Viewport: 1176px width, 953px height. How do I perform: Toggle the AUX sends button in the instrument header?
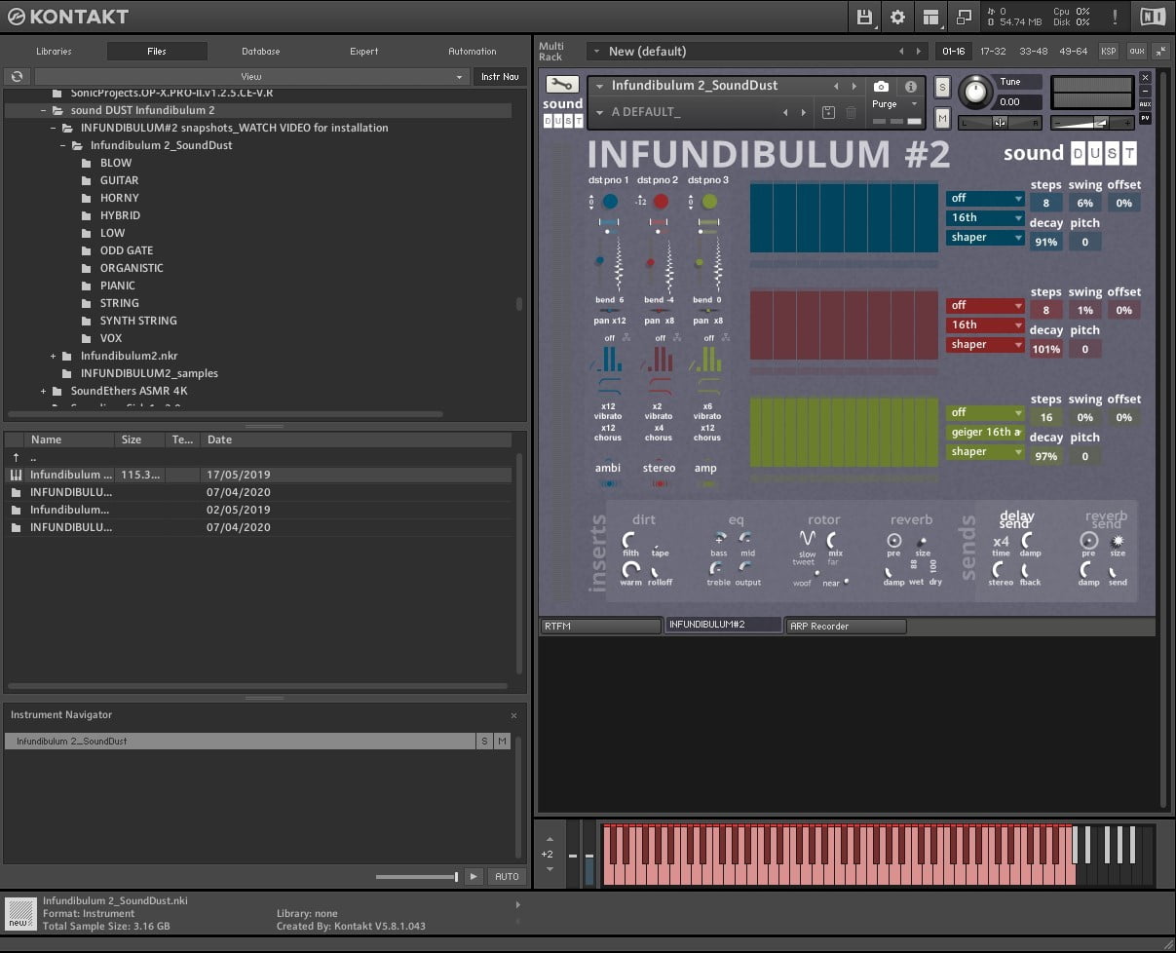(1145, 104)
